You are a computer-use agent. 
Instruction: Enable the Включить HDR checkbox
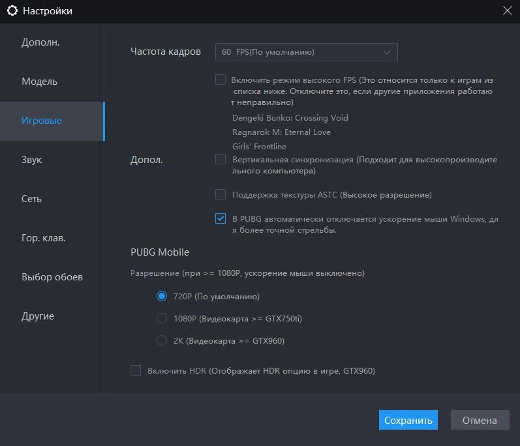(x=136, y=371)
